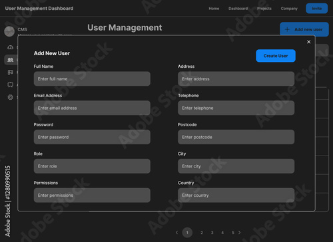Close the Add New User dialog

click(x=308, y=42)
